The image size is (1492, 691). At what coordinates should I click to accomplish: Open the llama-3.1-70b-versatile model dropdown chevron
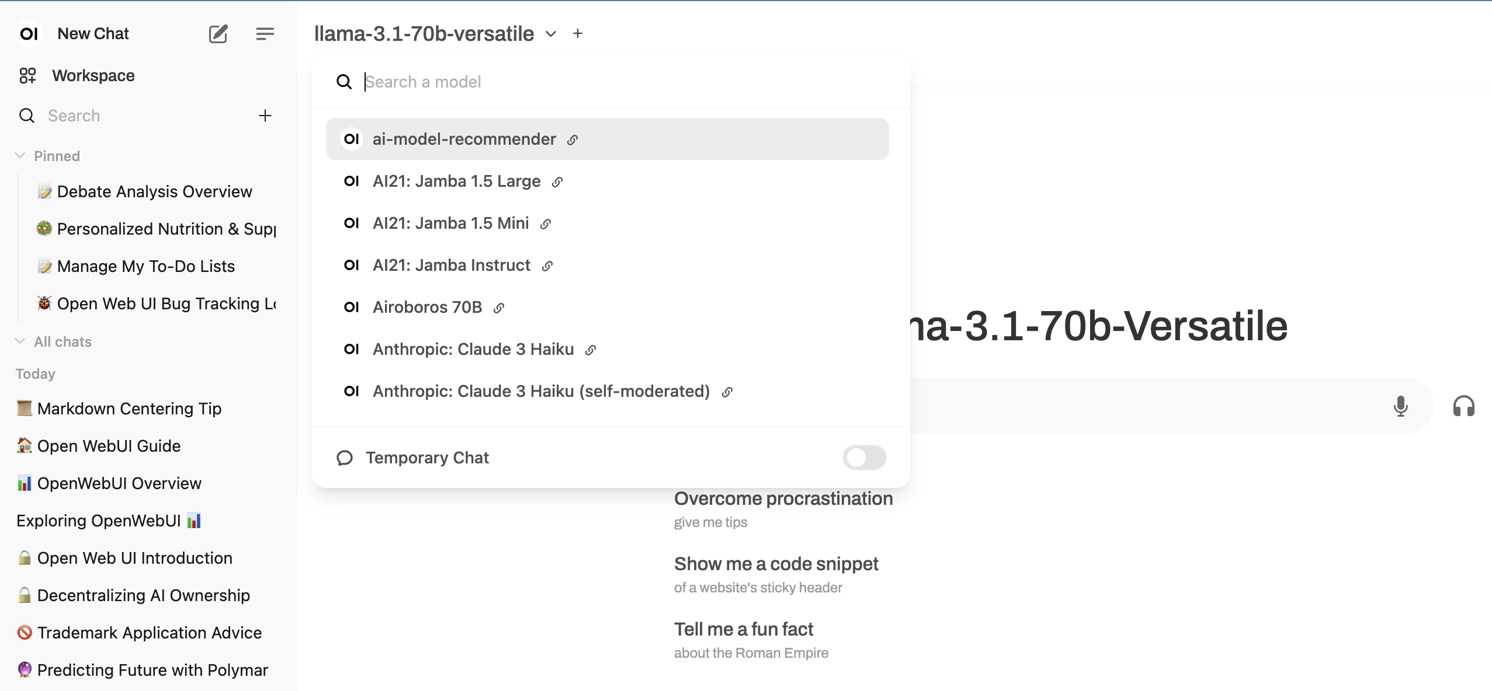pyautogui.click(x=551, y=34)
